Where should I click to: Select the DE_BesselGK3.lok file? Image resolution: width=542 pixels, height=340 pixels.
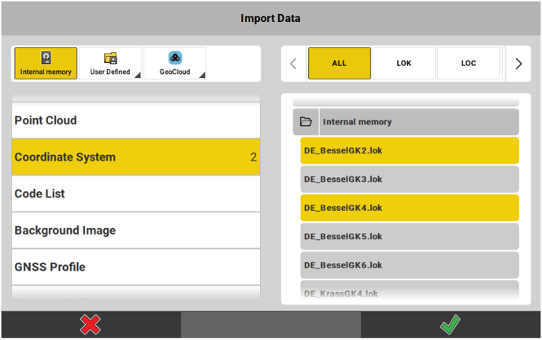pyautogui.click(x=409, y=179)
